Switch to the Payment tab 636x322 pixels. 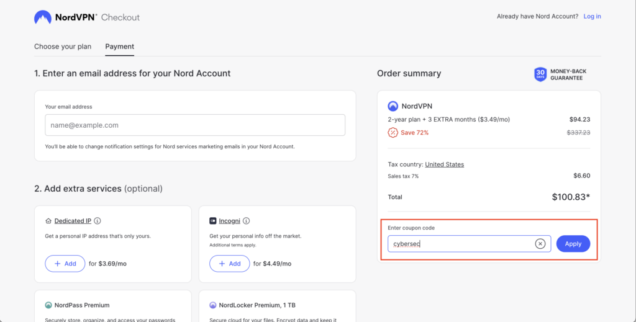[120, 47]
